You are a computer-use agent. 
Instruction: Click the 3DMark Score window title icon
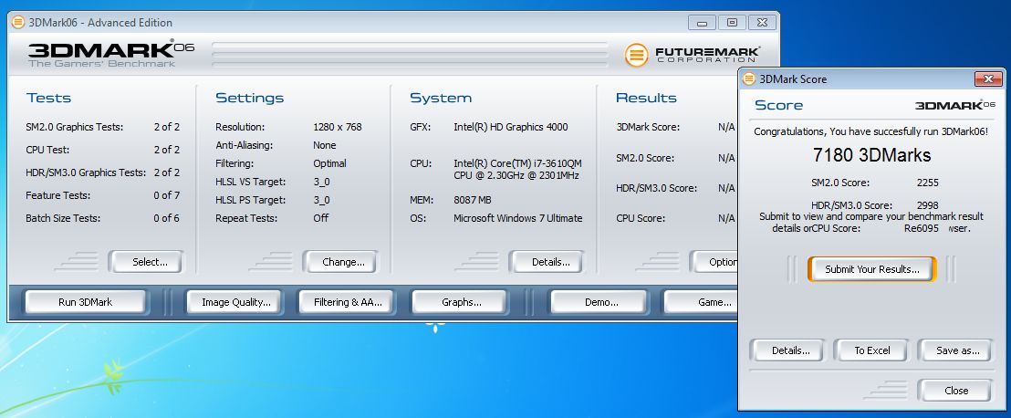coord(748,79)
